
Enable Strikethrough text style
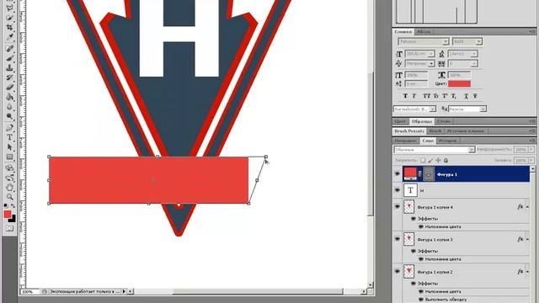coord(475,96)
